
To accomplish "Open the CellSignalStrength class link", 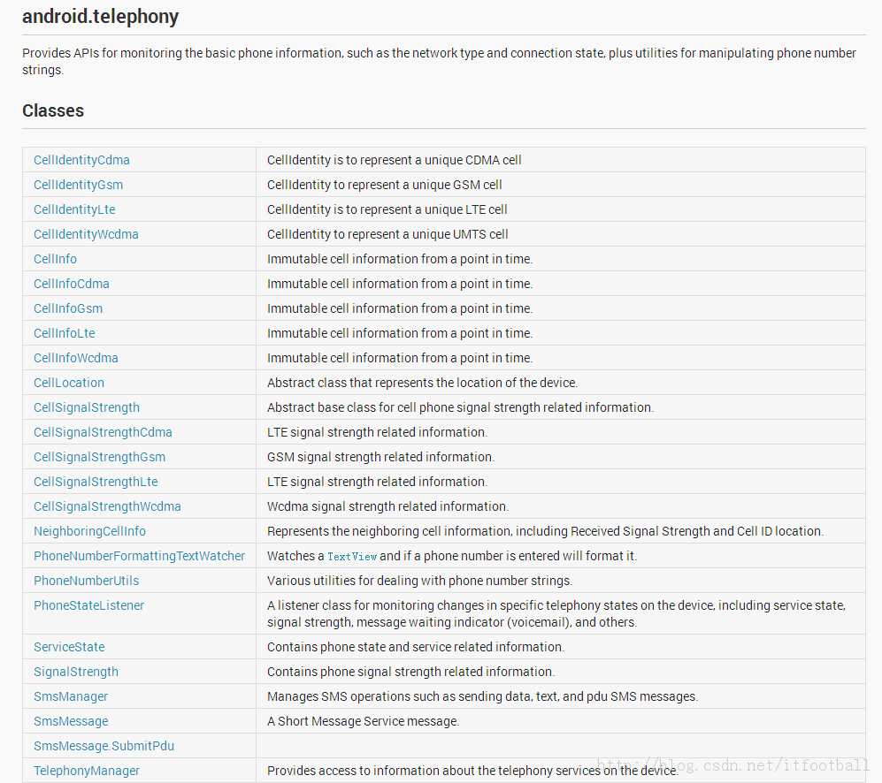I will click(87, 407).
